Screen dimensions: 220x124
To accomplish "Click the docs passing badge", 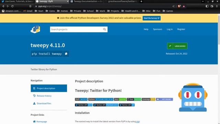I will pyautogui.click(x=120, y=99).
